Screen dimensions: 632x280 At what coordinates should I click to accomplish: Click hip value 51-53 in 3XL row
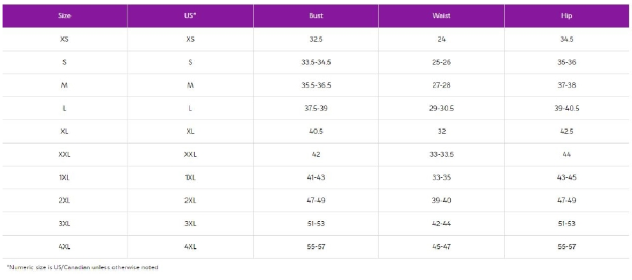pyautogui.click(x=566, y=223)
